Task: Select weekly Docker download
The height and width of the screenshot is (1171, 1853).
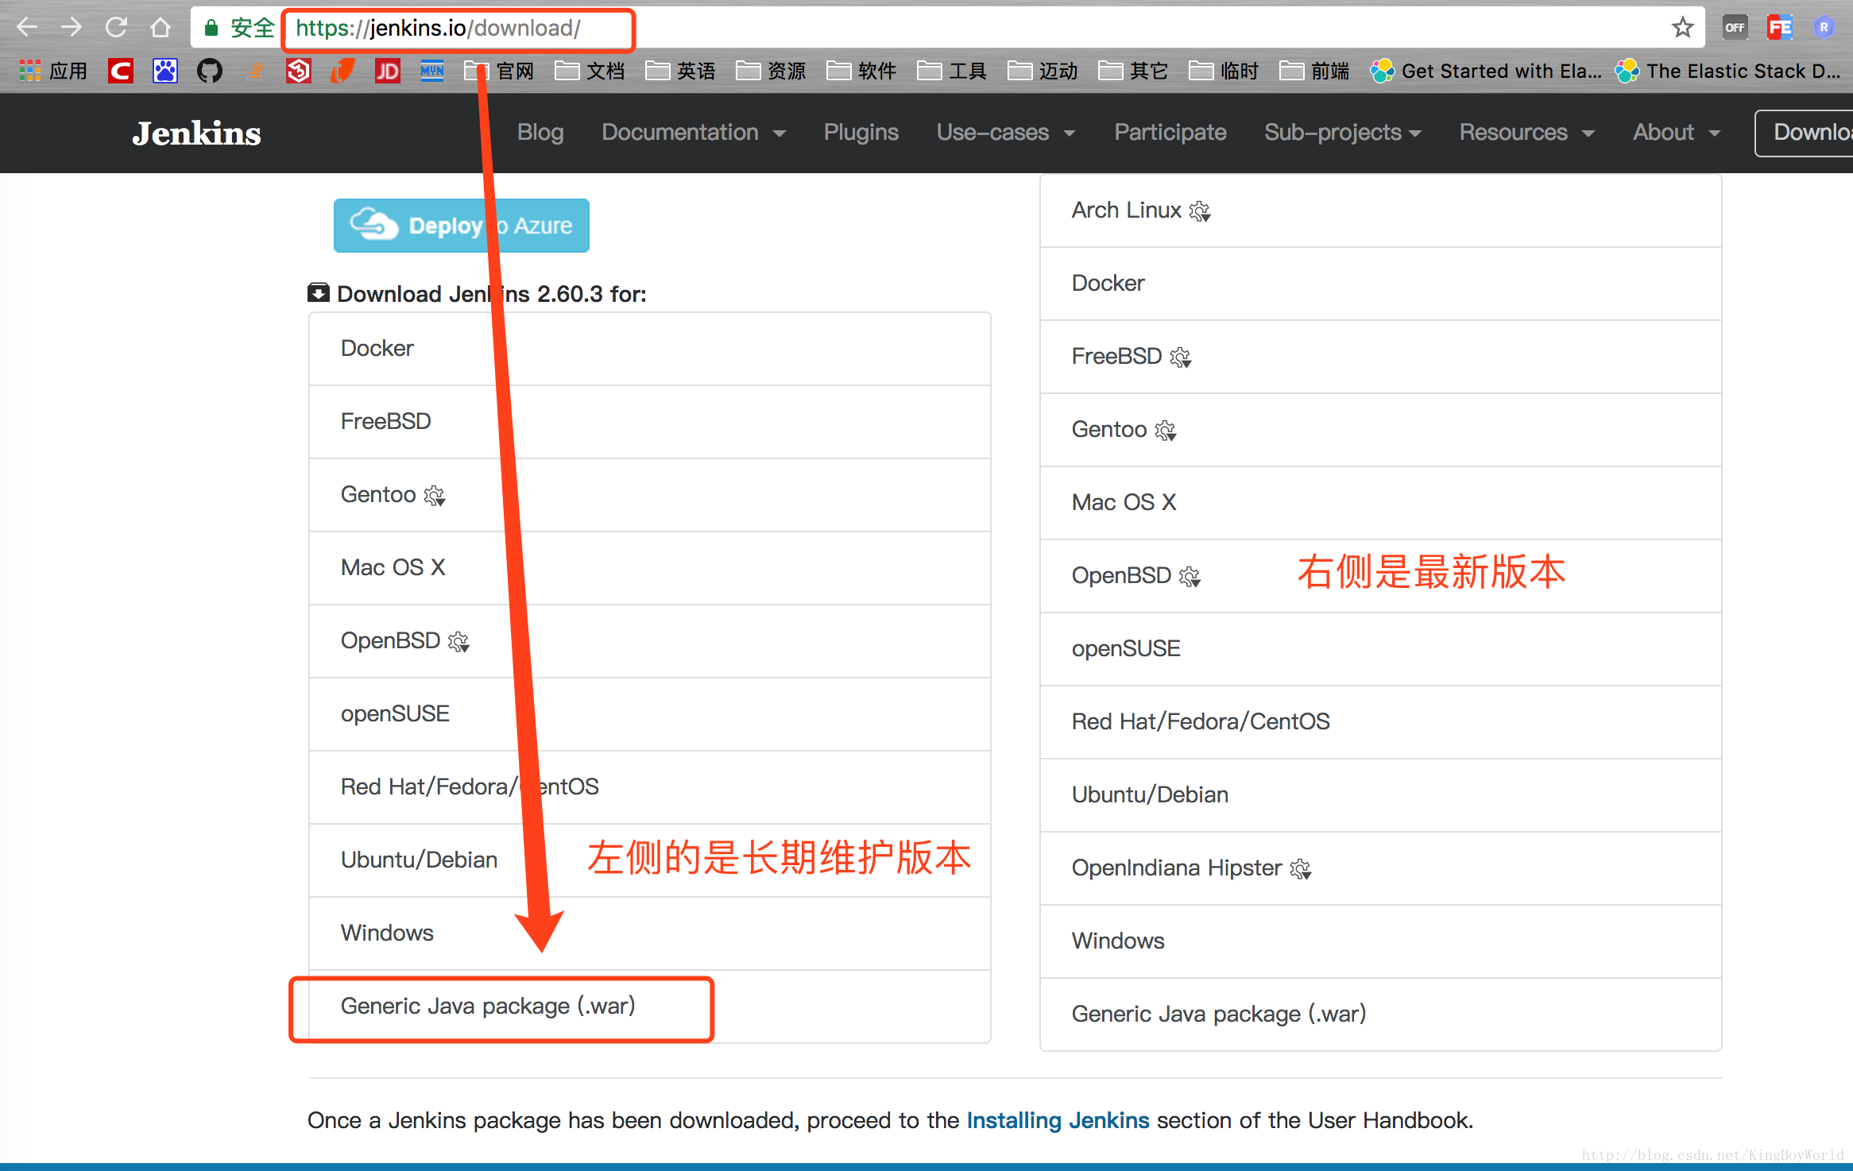Action: click(1381, 284)
